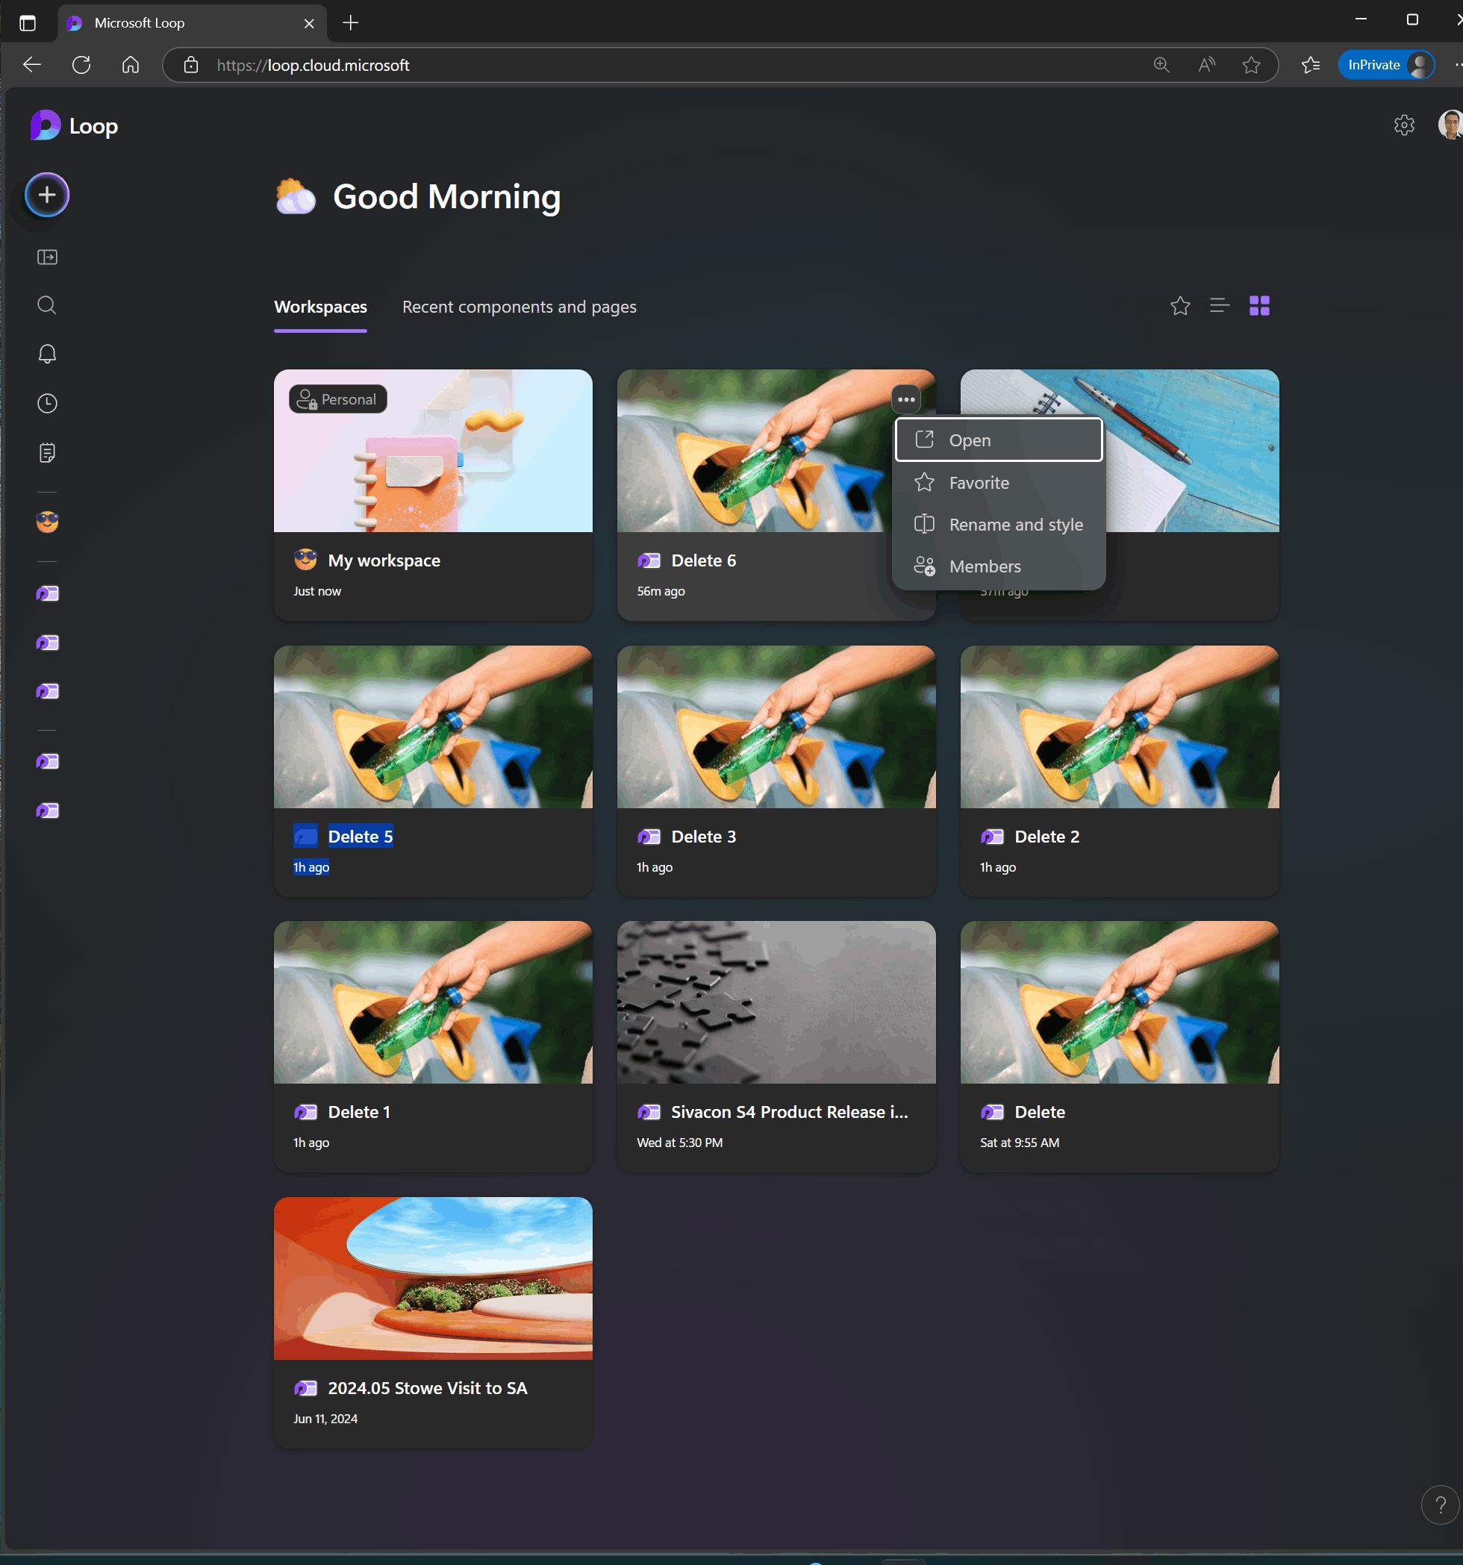Viewport: 1463px width, 1565px height.
Task: Toggle grid view layout
Action: [1259, 305]
